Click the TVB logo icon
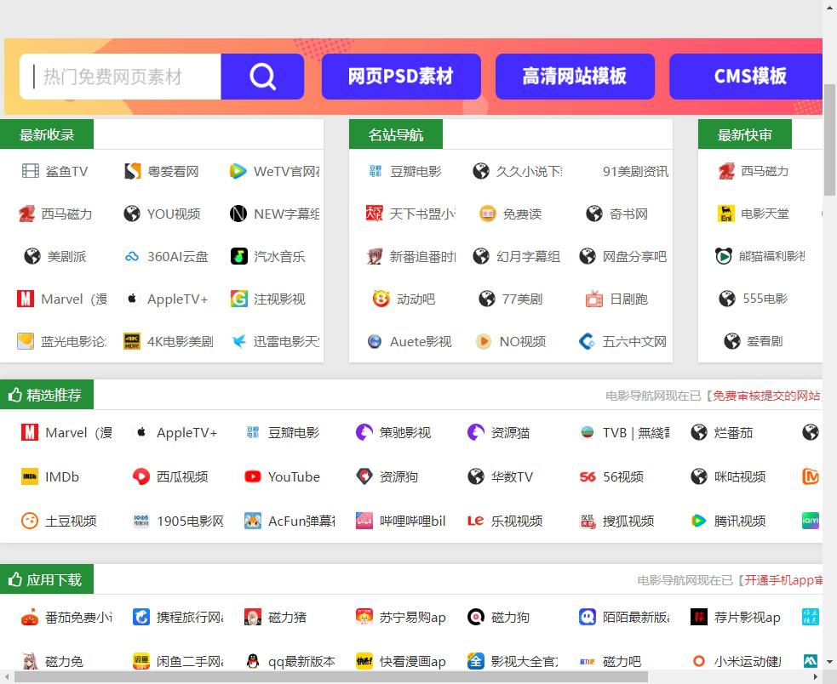Viewport: 837px width, 684px height. click(588, 432)
